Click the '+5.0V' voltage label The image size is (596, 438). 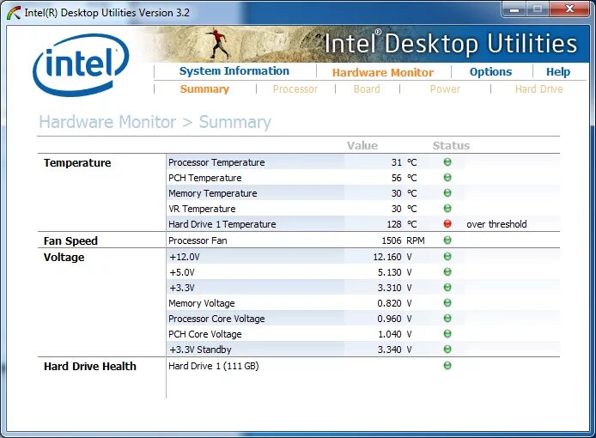(x=182, y=272)
